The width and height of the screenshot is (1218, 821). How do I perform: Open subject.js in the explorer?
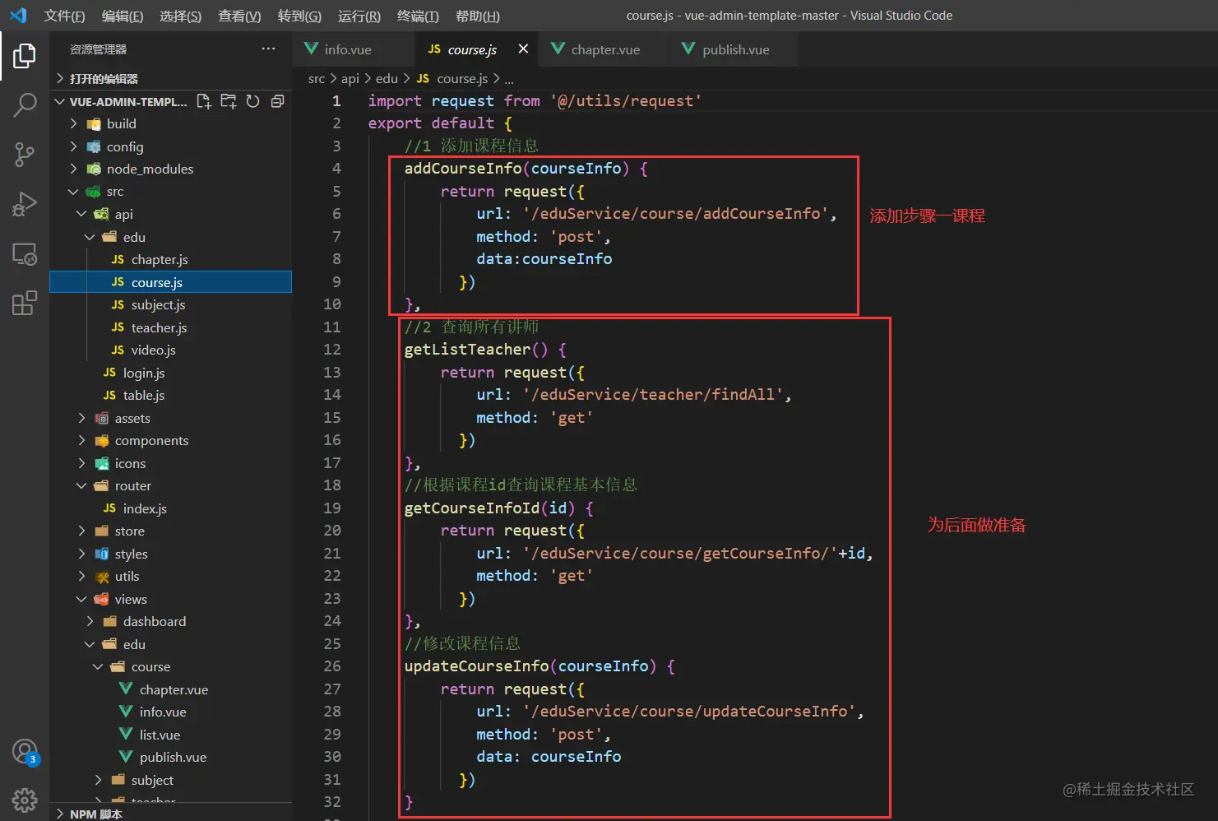coord(170,304)
